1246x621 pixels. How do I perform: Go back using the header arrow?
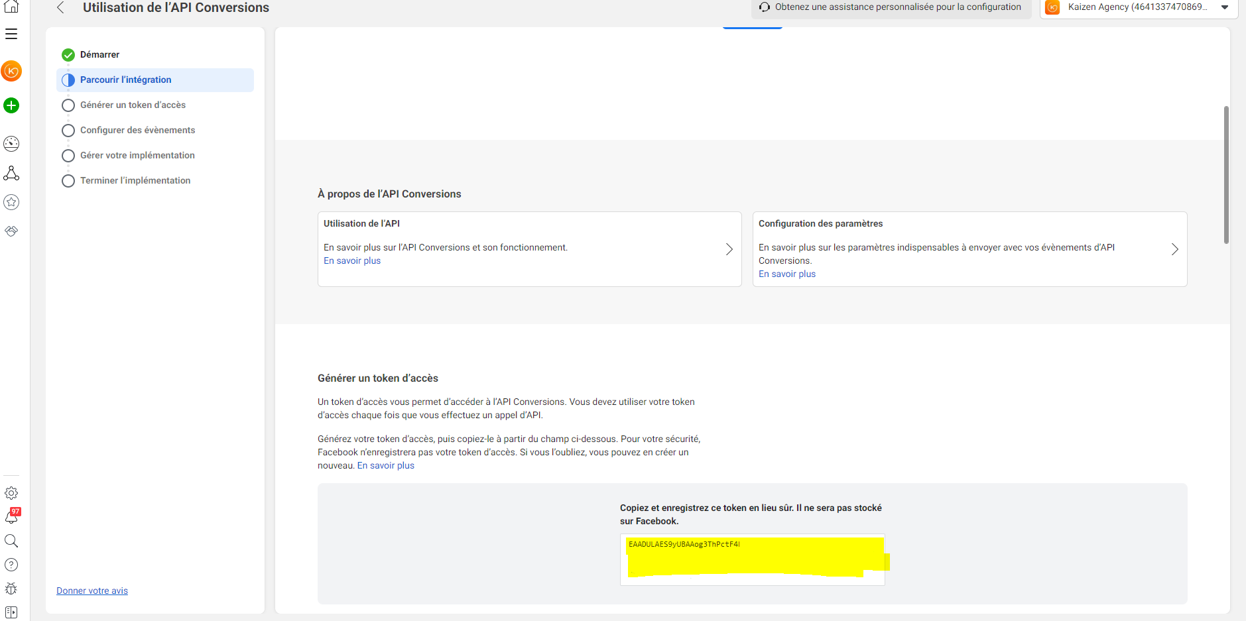(60, 7)
